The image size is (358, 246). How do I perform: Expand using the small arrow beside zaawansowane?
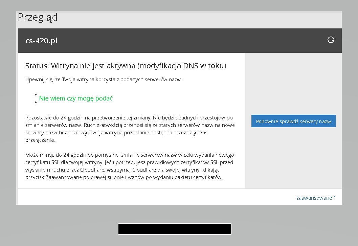click(x=335, y=197)
